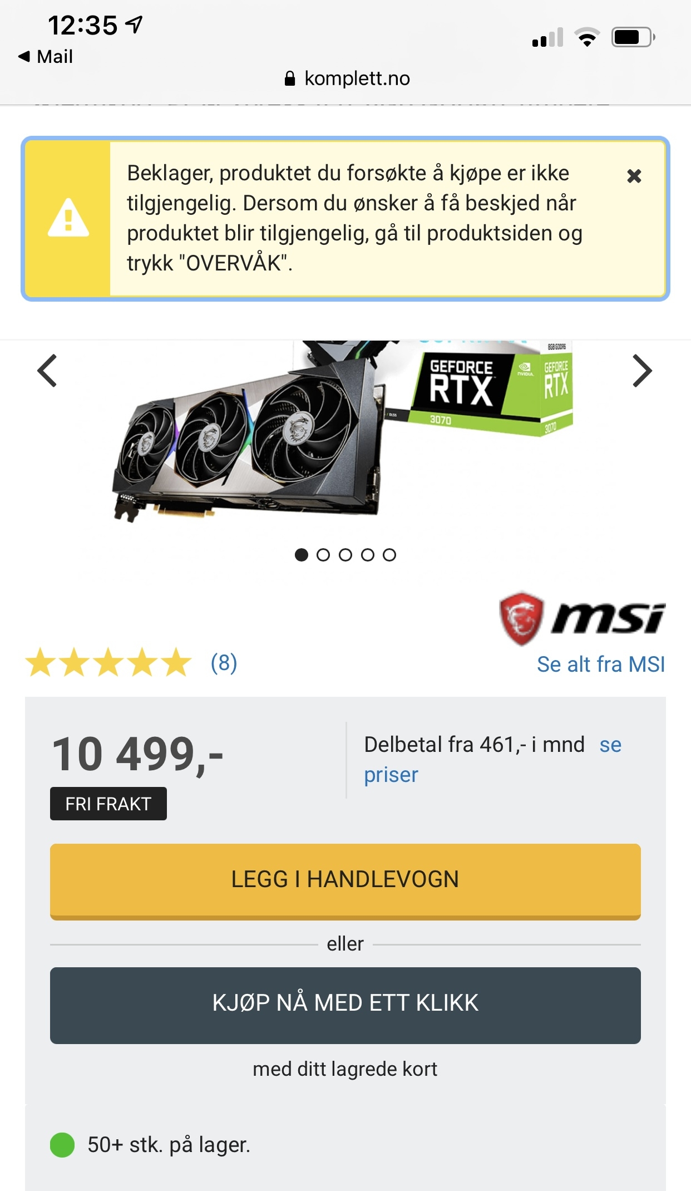Click the warning triangle icon in alert
This screenshot has width=691, height=1191.
tap(68, 218)
